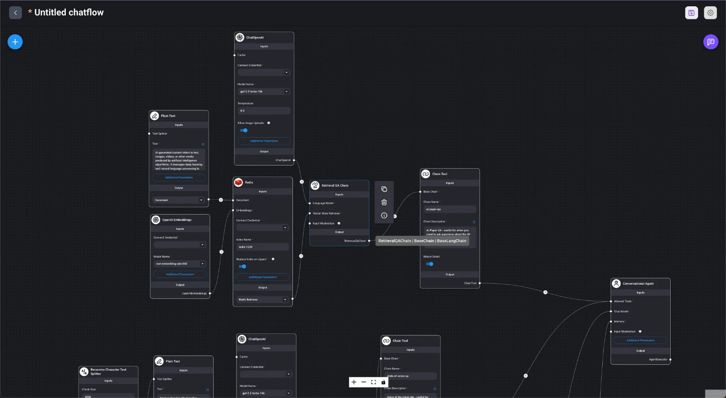
Task: Open chatflow settings gear icon
Action: click(710, 13)
